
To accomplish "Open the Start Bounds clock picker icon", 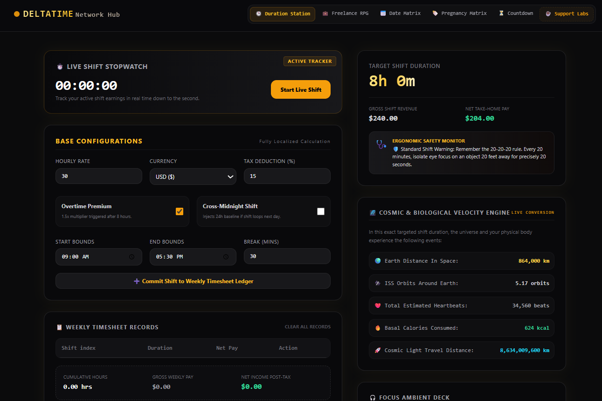I will pyautogui.click(x=131, y=257).
